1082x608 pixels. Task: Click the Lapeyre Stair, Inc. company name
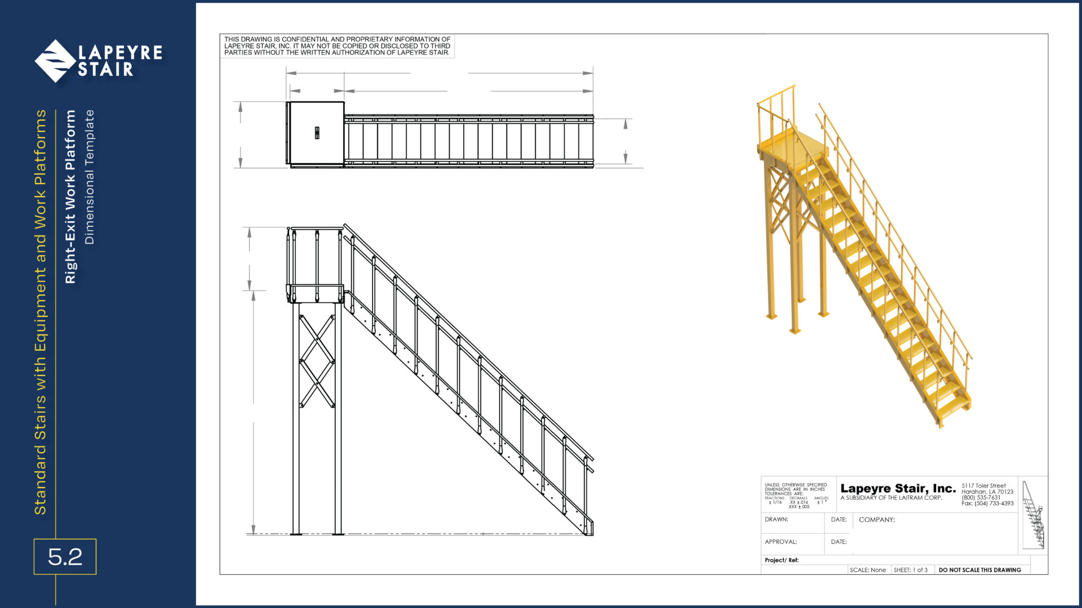tap(898, 489)
